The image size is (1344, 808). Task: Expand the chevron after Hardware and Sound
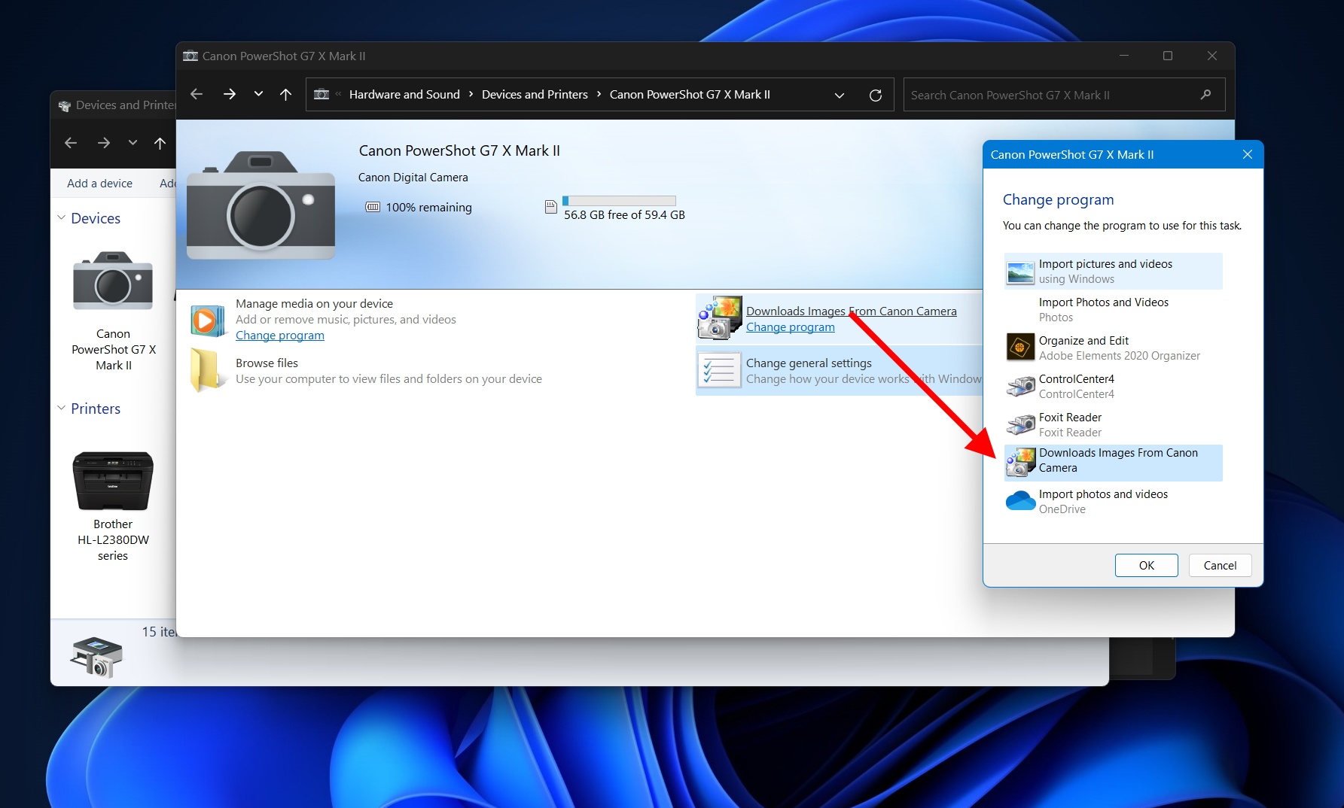tap(471, 94)
